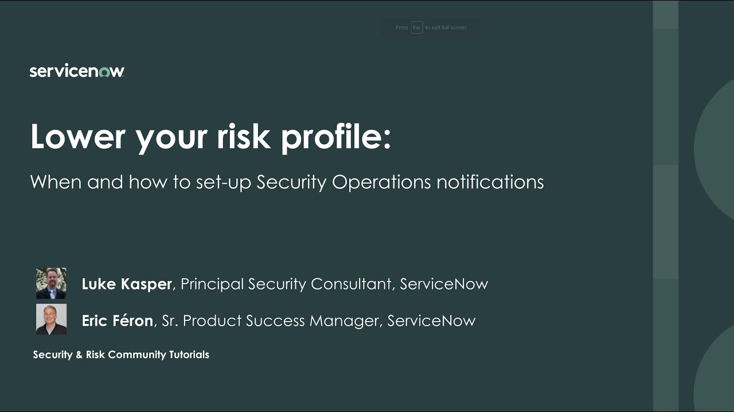Click the word "Press" in the fullscreen hint
This screenshot has height=412, width=734.
tap(401, 27)
